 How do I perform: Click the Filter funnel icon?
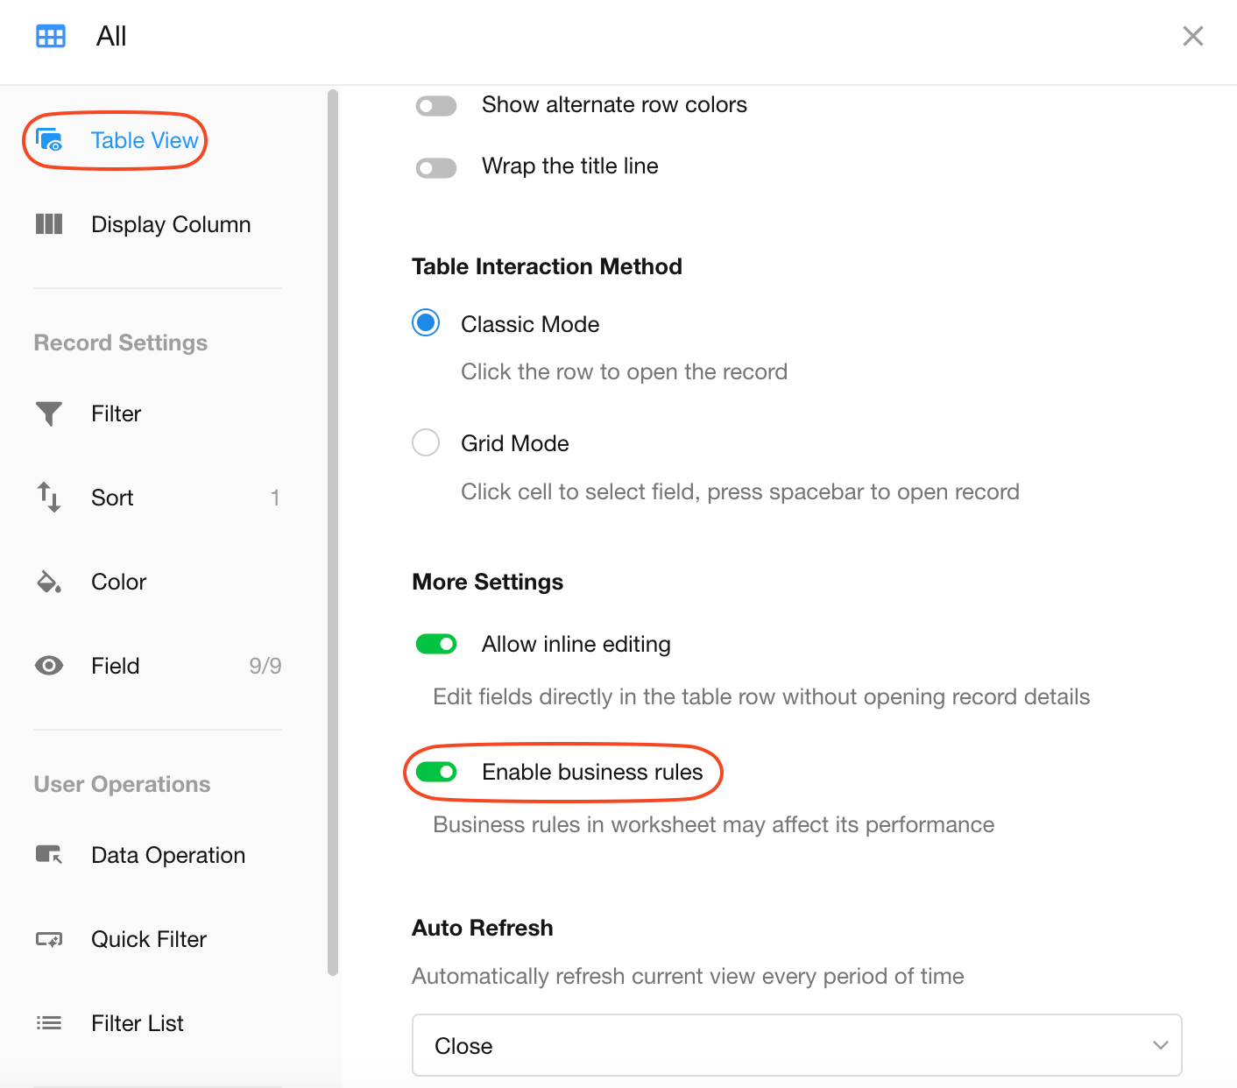[x=49, y=413]
